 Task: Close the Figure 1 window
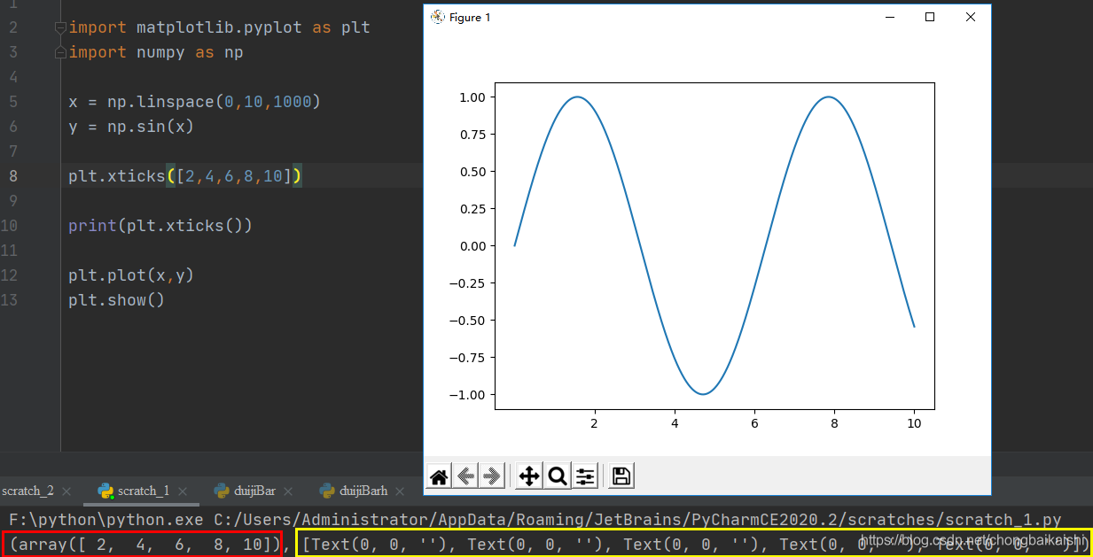point(970,17)
